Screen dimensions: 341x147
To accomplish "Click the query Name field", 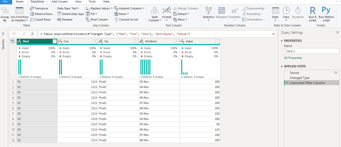I will coord(312,51).
